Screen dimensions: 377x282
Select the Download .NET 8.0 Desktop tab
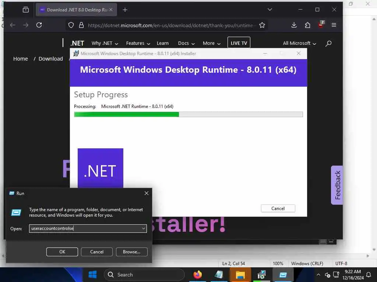(76, 10)
